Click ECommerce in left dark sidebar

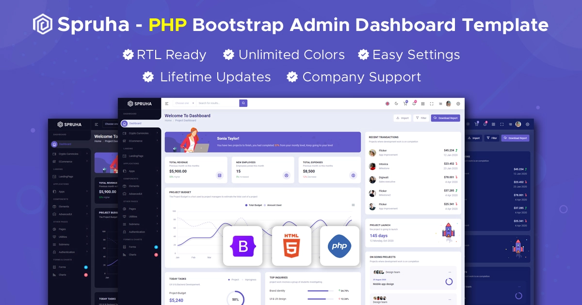pyautogui.click(x=70, y=162)
